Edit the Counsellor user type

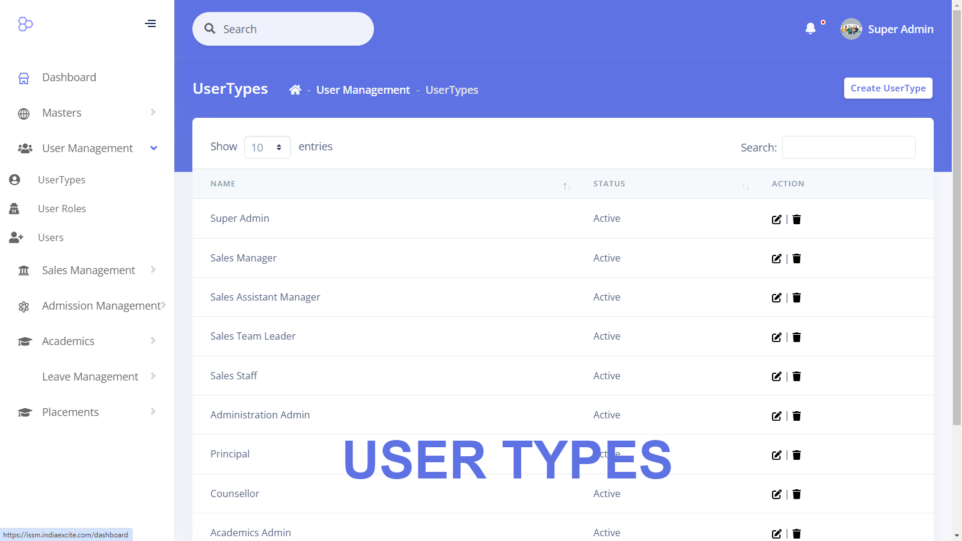(776, 494)
